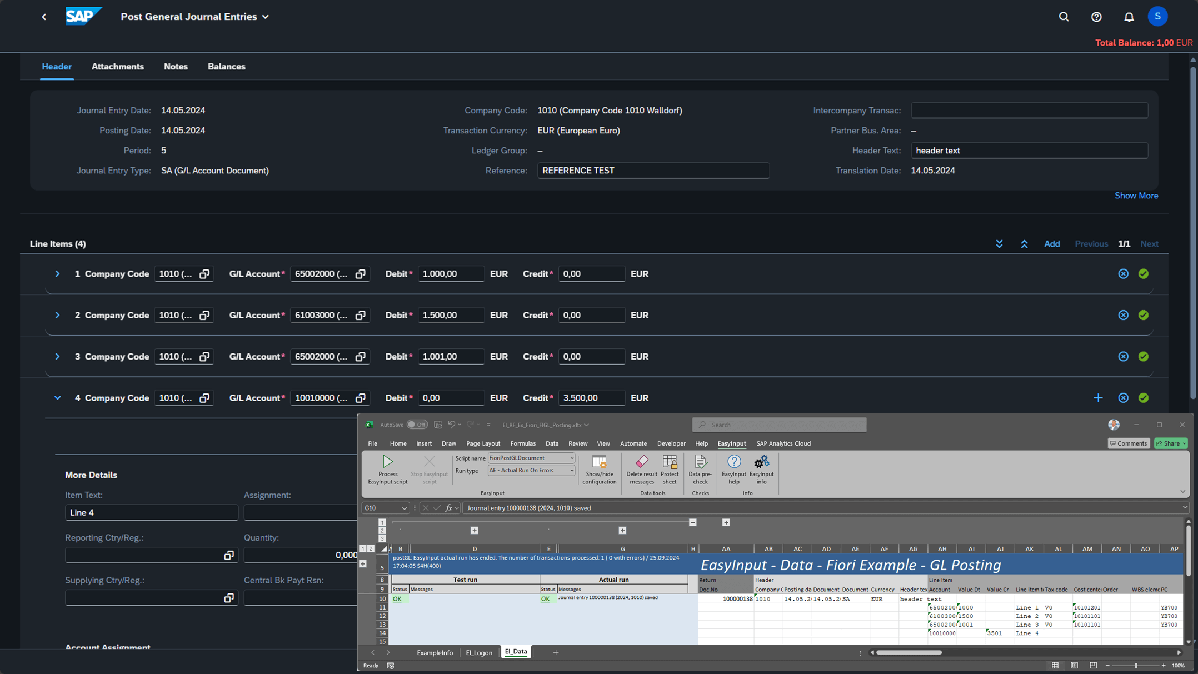Expand line item 2 chevron
The height and width of the screenshot is (674, 1198).
tap(57, 315)
